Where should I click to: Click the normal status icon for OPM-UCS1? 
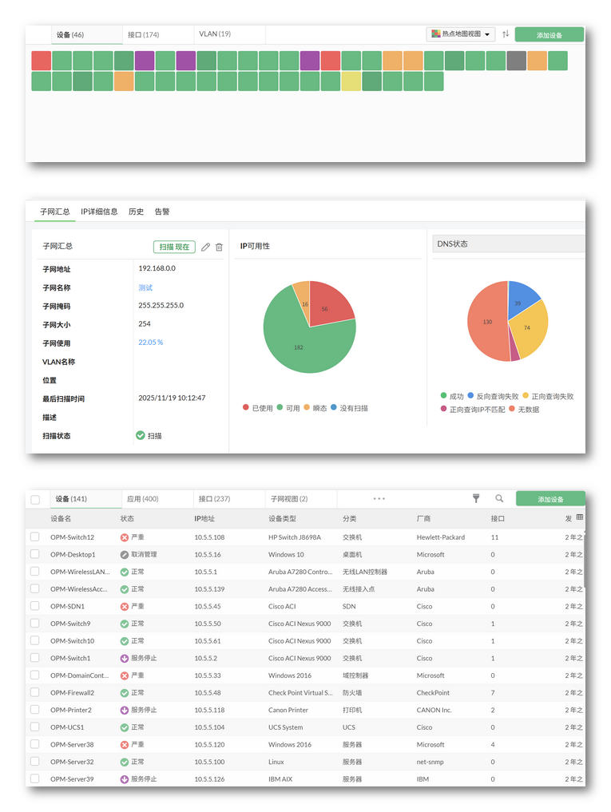point(125,727)
